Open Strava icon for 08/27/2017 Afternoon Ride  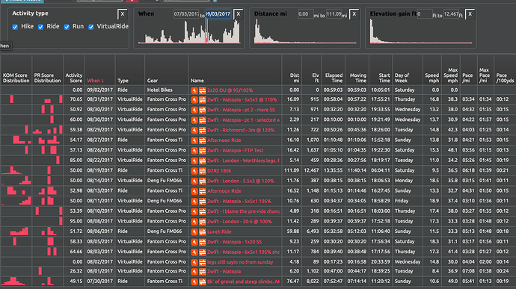coord(194,140)
